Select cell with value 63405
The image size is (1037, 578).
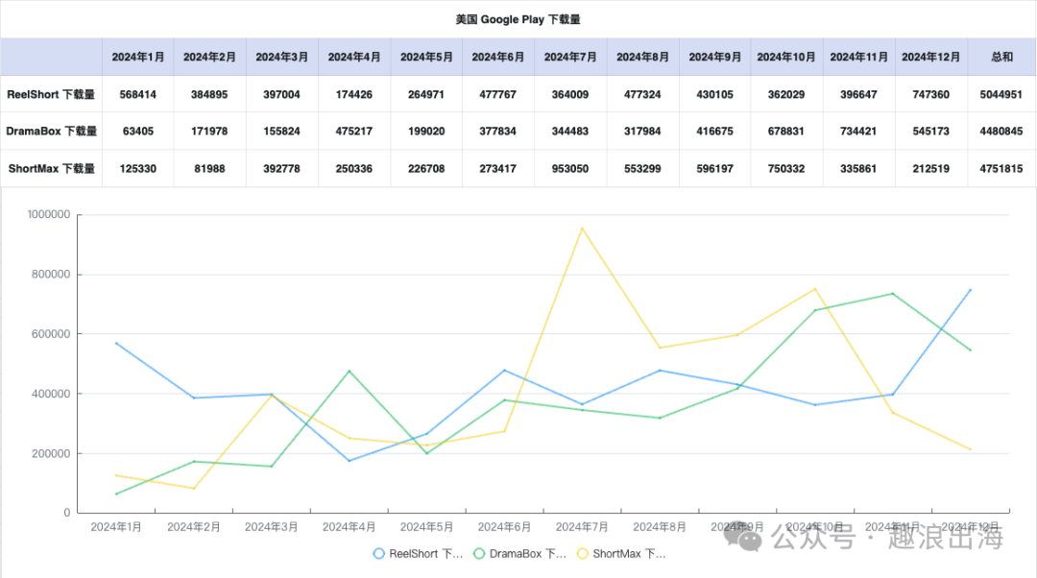point(137,131)
